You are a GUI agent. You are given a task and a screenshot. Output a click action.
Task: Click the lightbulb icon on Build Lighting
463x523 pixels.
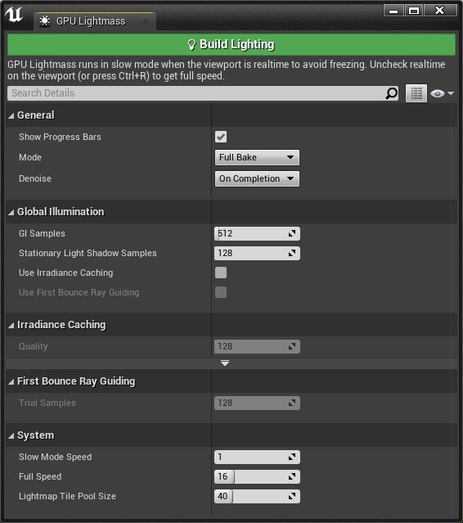191,45
